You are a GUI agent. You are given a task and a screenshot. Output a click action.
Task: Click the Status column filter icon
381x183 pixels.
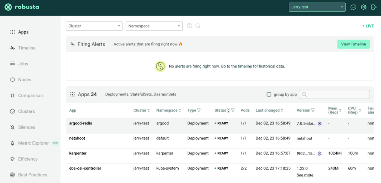click(233, 110)
